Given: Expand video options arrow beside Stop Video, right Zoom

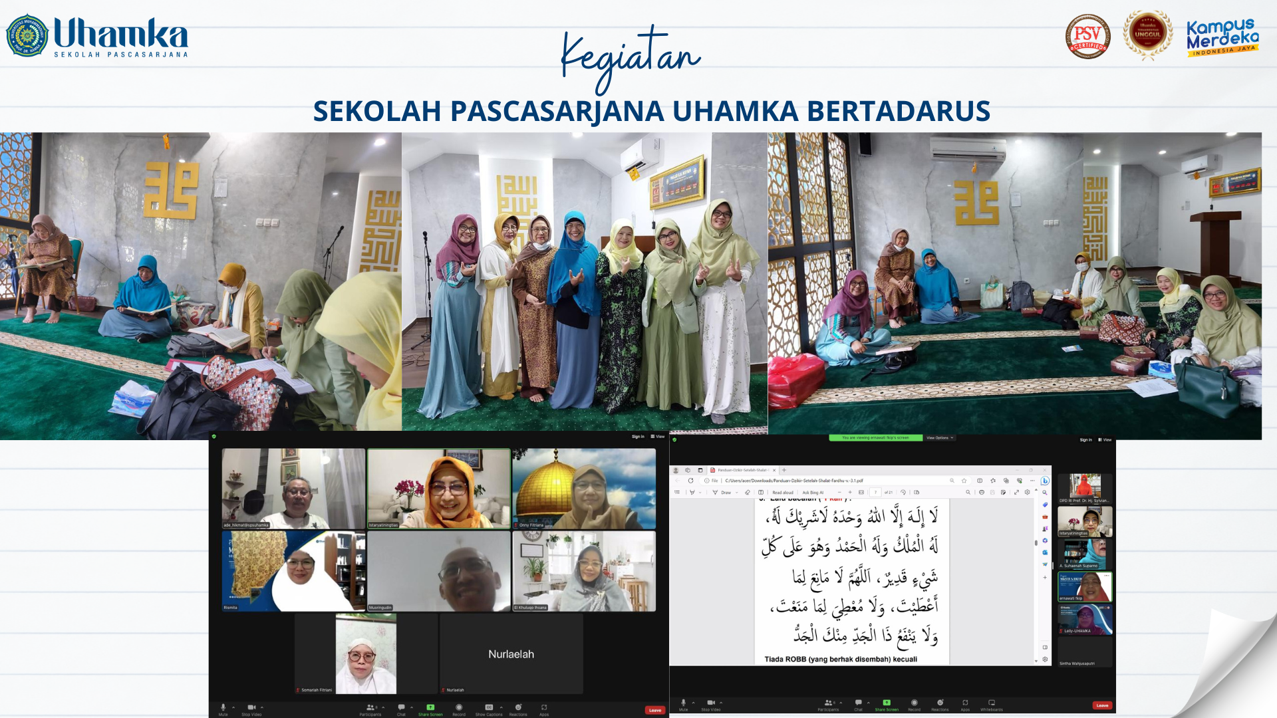Looking at the screenshot, I should click(x=721, y=702).
